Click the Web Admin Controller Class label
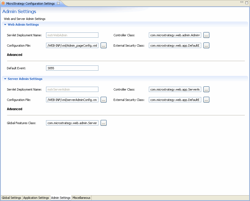Screen dimensions: 250x201 click(124, 35)
